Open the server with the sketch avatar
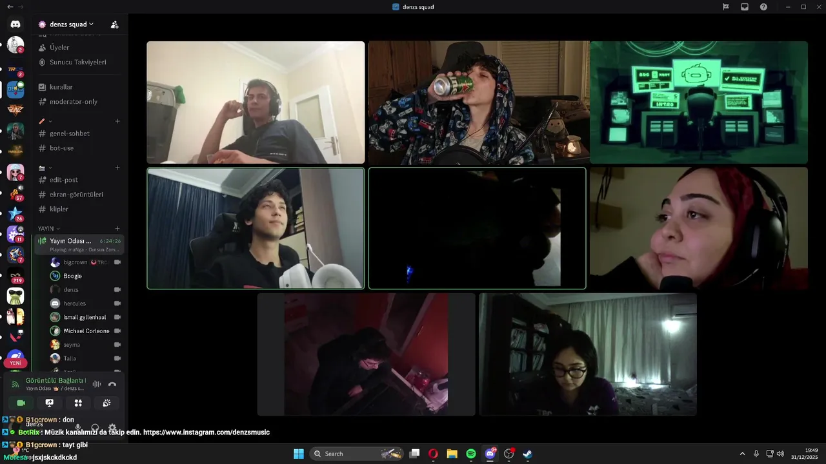This screenshot has height=464, width=826. (x=15, y=45)
